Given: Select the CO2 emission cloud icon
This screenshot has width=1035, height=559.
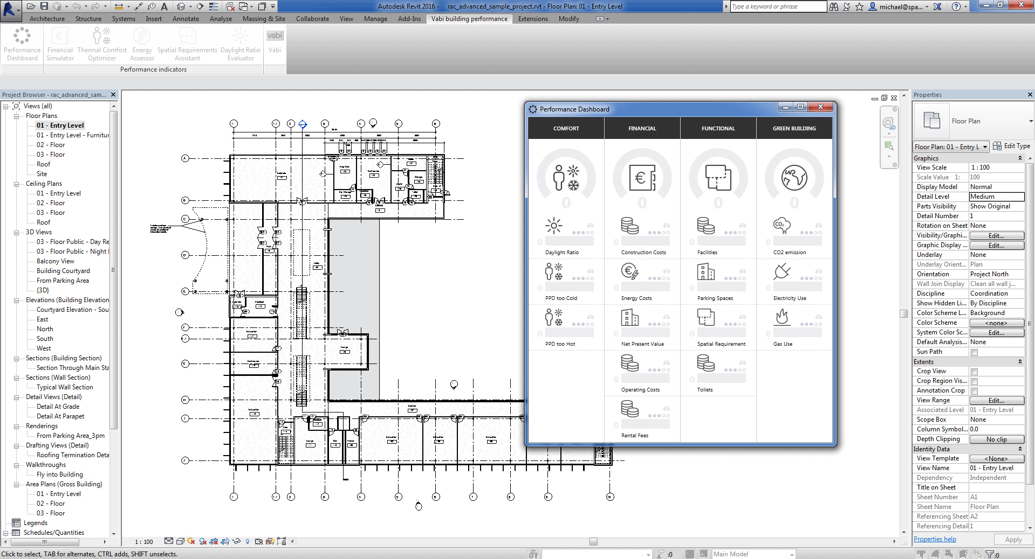Looking at the screenshot, I should (782, 226).
